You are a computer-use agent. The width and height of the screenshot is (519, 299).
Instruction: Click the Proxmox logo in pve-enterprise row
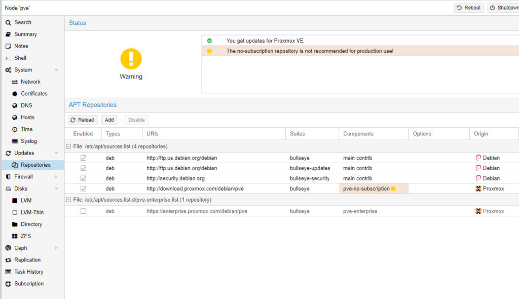point(478,211)
